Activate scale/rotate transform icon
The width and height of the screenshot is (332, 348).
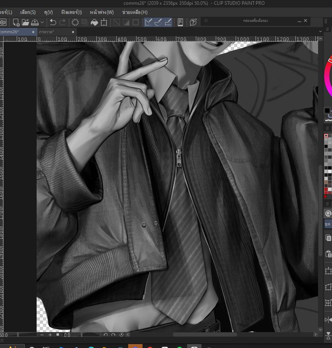click(104, 22)
